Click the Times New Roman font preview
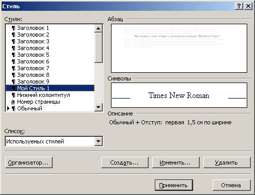 point(179,95)
